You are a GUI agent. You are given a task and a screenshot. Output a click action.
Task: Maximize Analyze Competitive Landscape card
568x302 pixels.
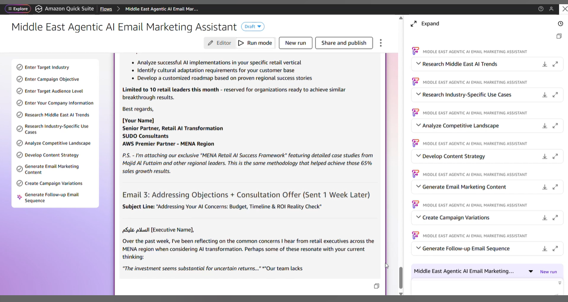click(555, 126)
